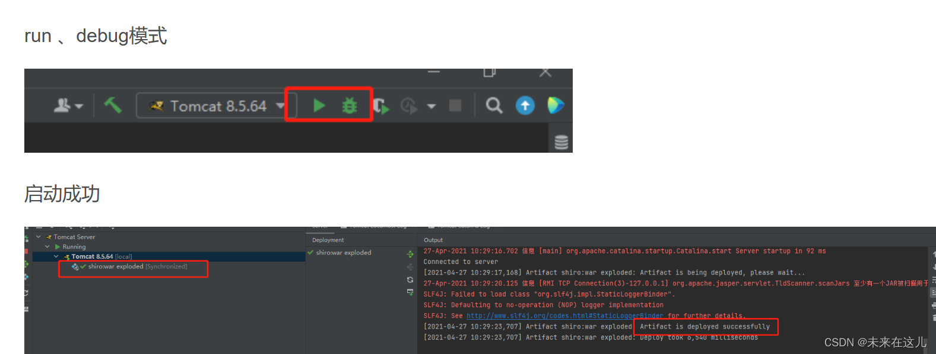Open the Tomcat 8.5.64 run configuration dropdown
The height and width of the screenshot is (354, 936).
(216, 105)
